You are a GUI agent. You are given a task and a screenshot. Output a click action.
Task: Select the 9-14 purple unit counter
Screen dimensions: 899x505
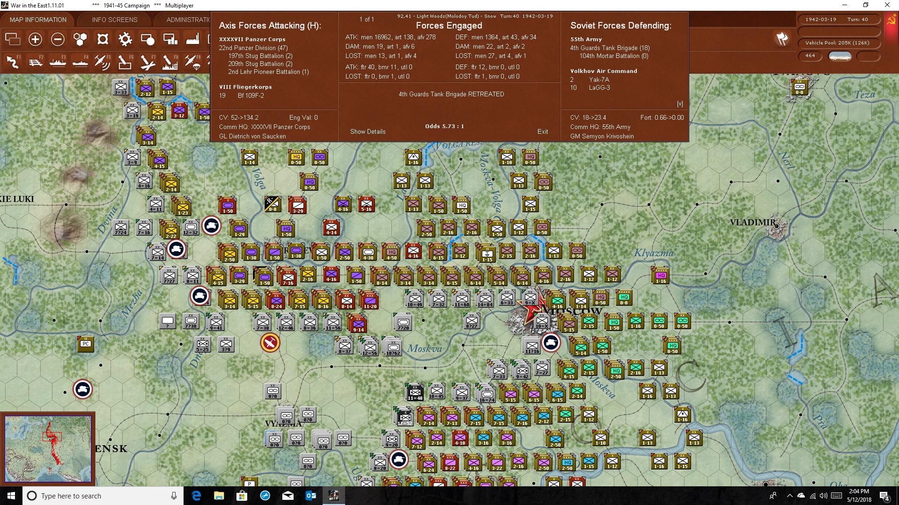click(x=358, y=324)
